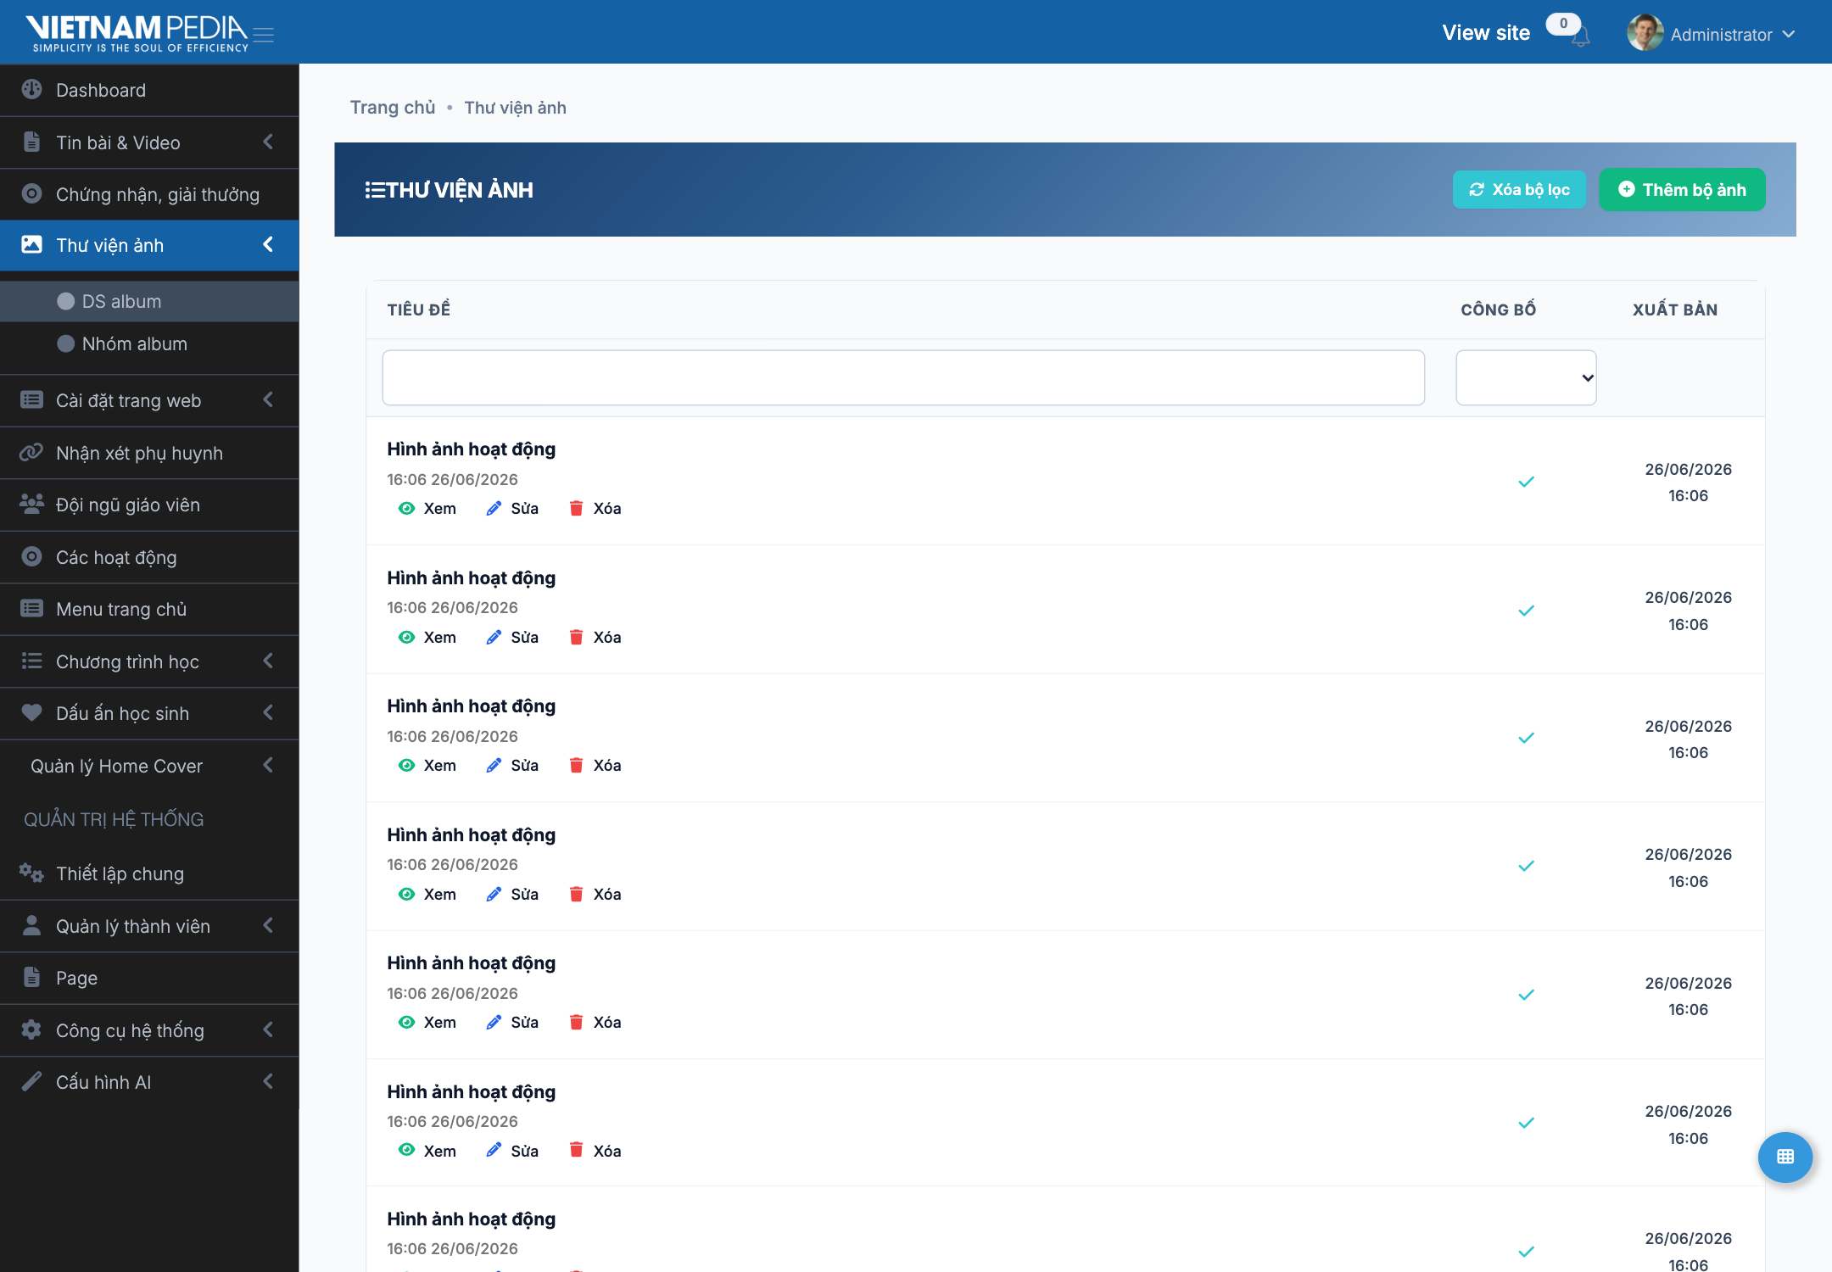The image size is (1832, 1272).
Task: Focus the Tiêu đề filter text field
Action: click(903, 377)
